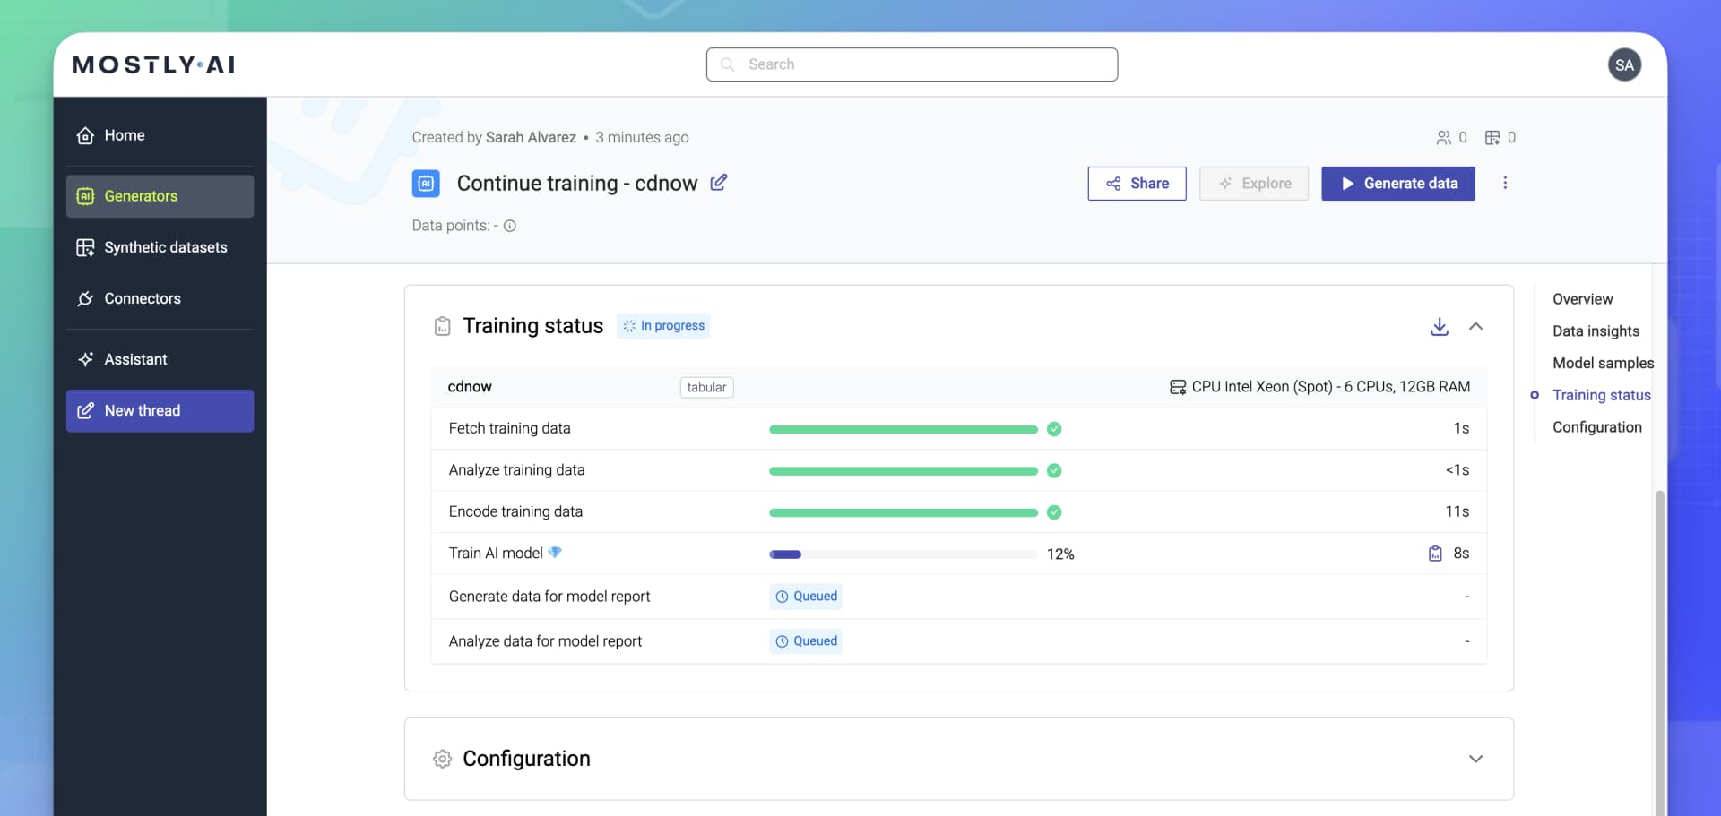Viewport: 1721px width, 816px height.
Task: Open the three-dot more options menu
Action: tap(1505, 183)
